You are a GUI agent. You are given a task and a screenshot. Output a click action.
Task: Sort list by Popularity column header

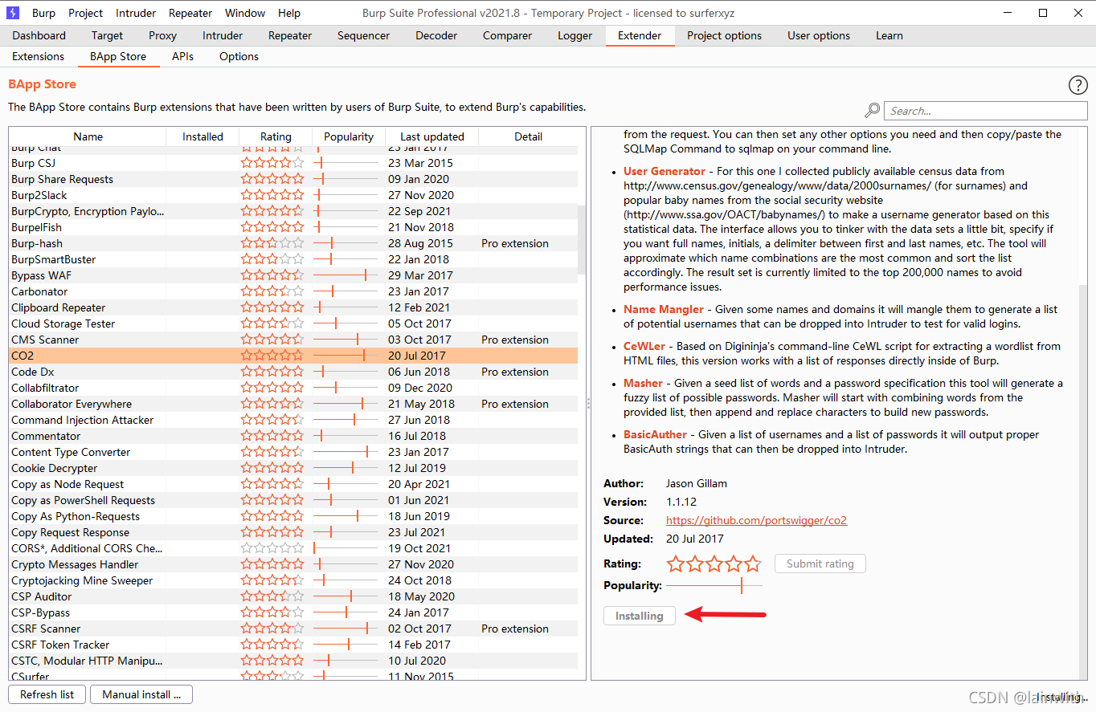point(349,136)
